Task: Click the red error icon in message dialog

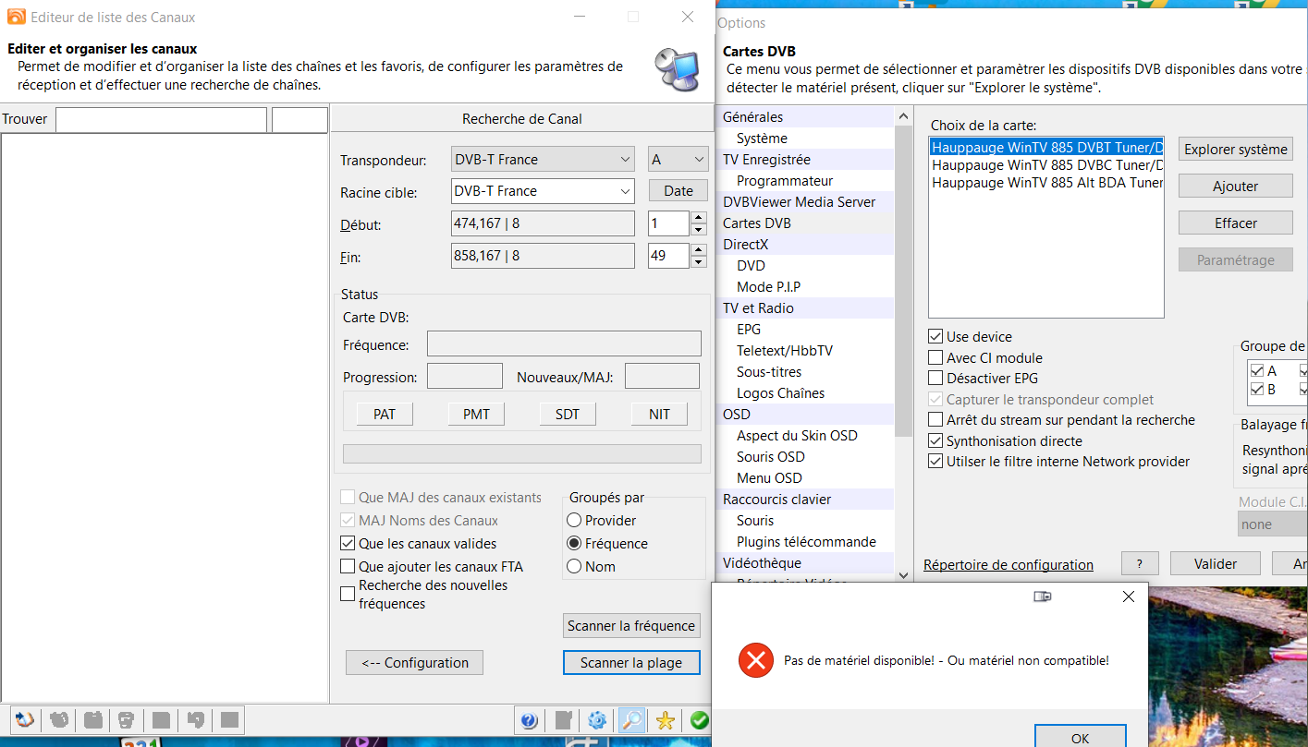Action: click(x=755, y=660)
